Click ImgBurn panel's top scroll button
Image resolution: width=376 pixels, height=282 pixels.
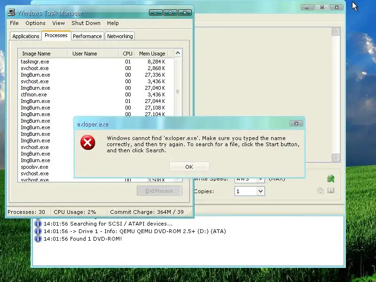tap(336, 31)
